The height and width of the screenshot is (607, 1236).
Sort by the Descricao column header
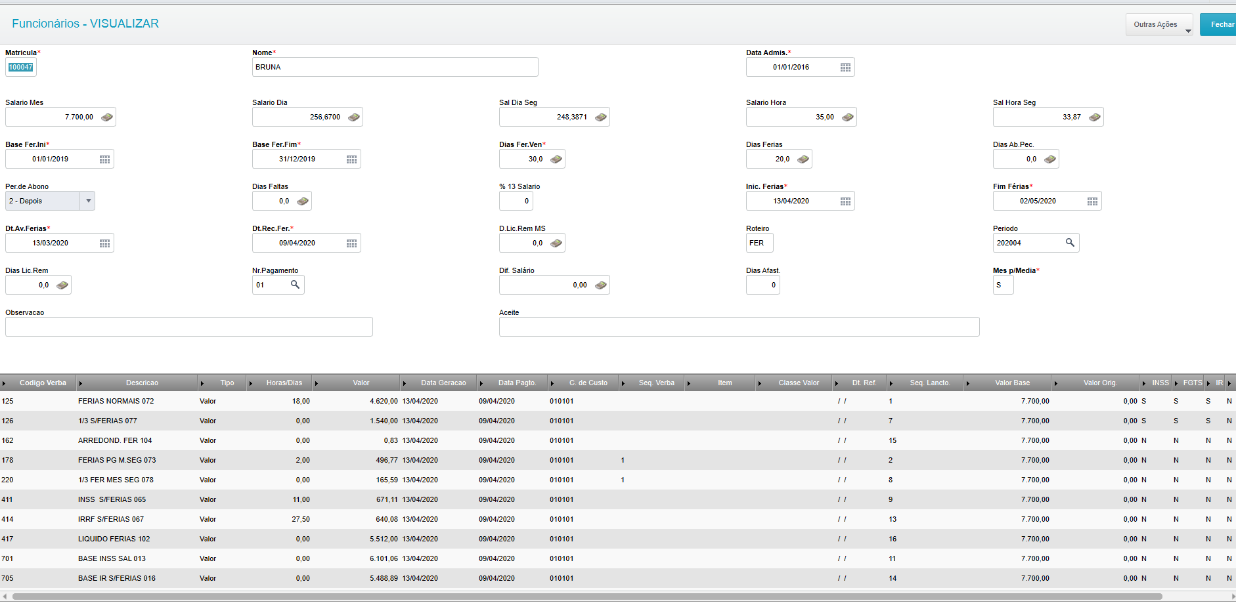[142, 383]
